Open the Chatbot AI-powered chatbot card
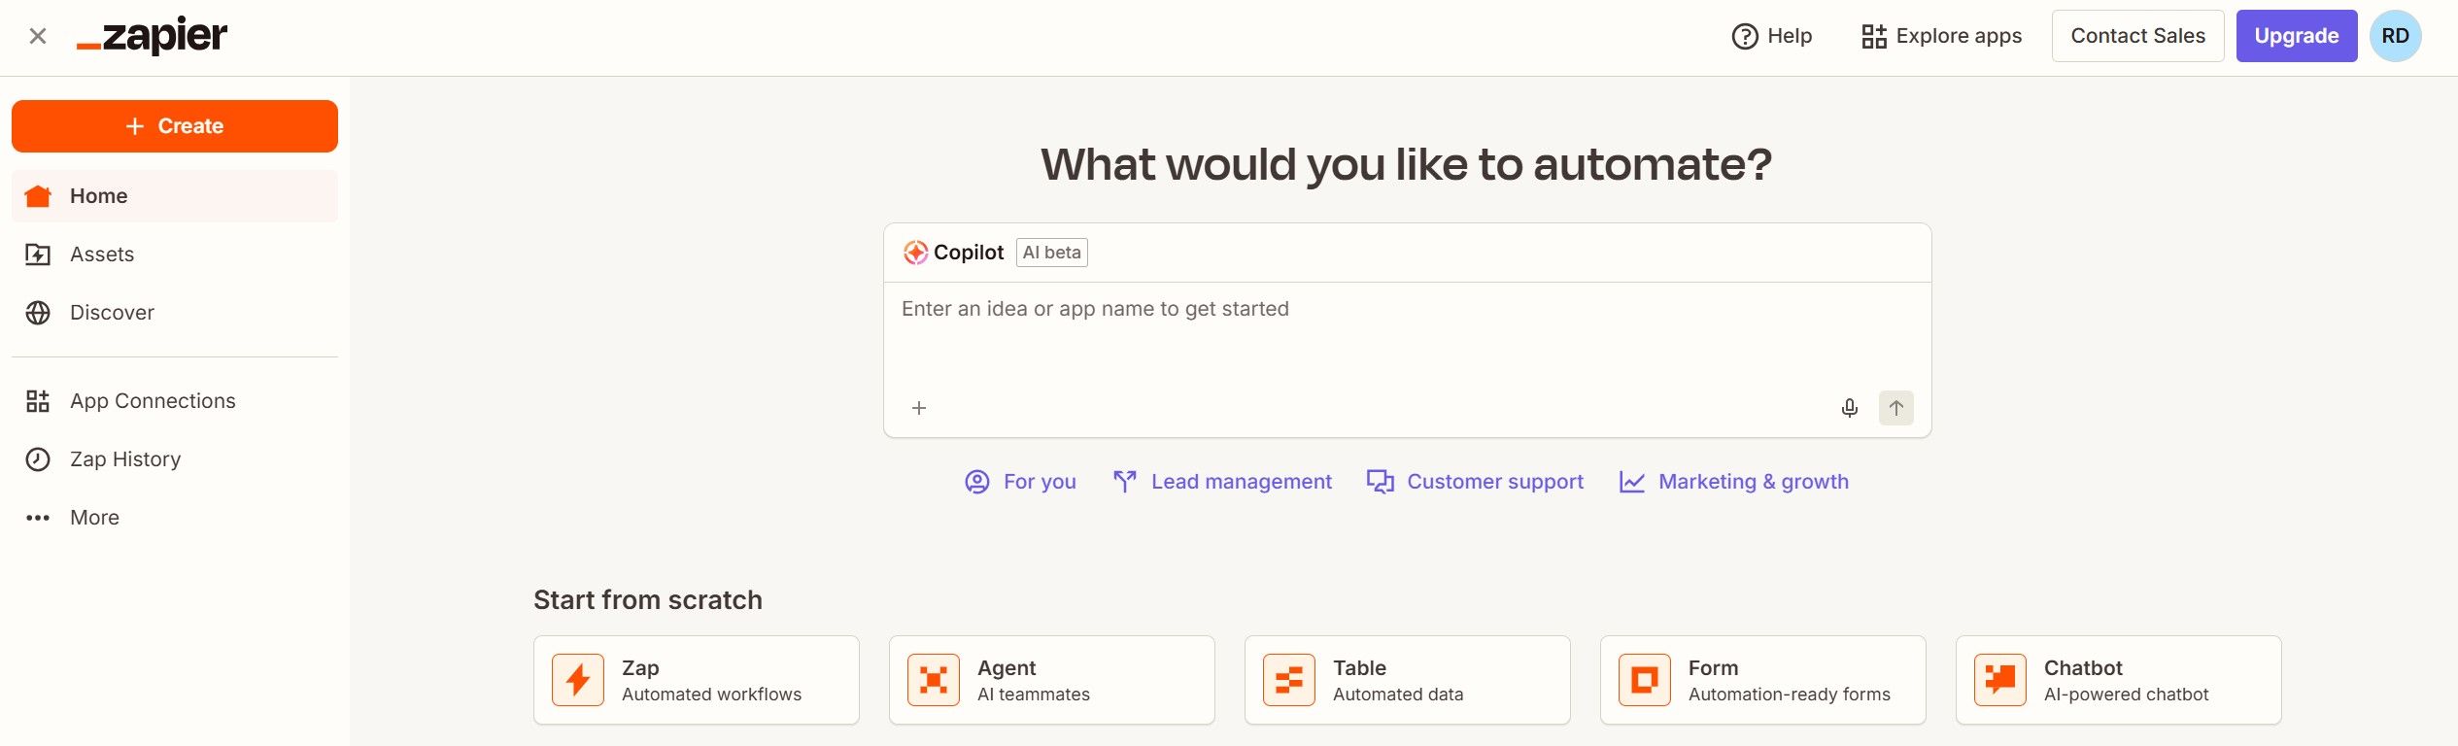Viewport: 2458px width, 746px height. (x=2118, y=680)
